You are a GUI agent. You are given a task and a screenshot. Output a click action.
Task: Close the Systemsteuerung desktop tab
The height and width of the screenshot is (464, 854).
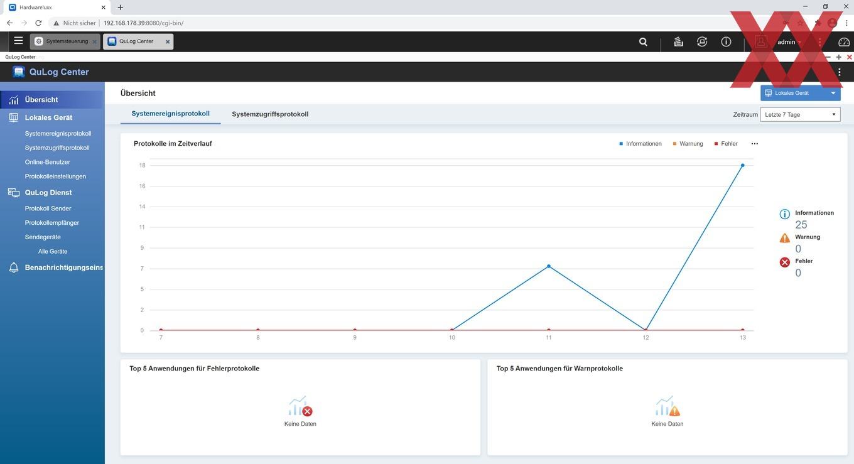pyautogui.click(x=95, y=42)
